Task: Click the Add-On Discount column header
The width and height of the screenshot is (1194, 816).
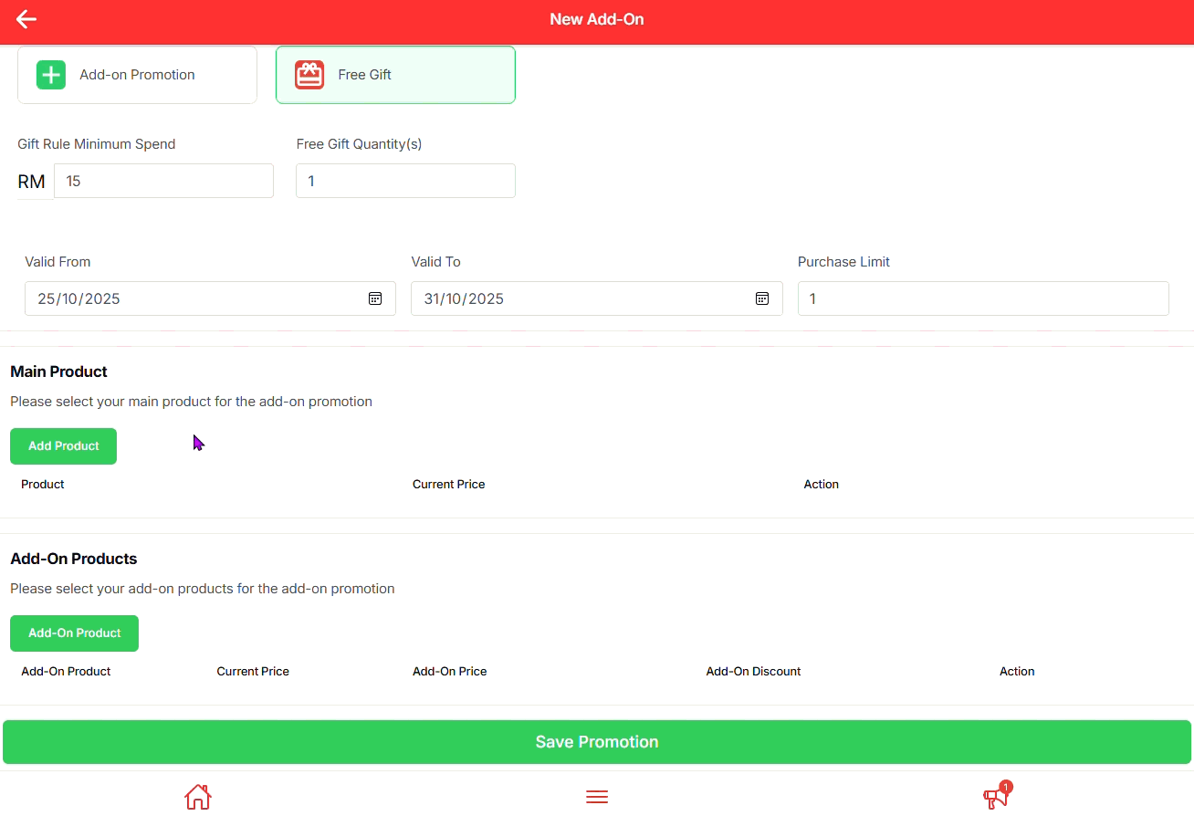Action: click(x=753, y=671)
